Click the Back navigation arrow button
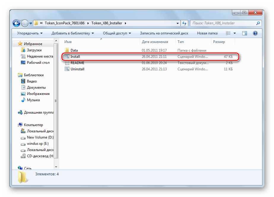The image size is (274, 197). [17, 23]
